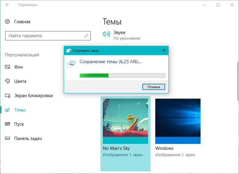
Task: Click the "No Man's Sky" theme name
Action: click(x=116, y=148)
